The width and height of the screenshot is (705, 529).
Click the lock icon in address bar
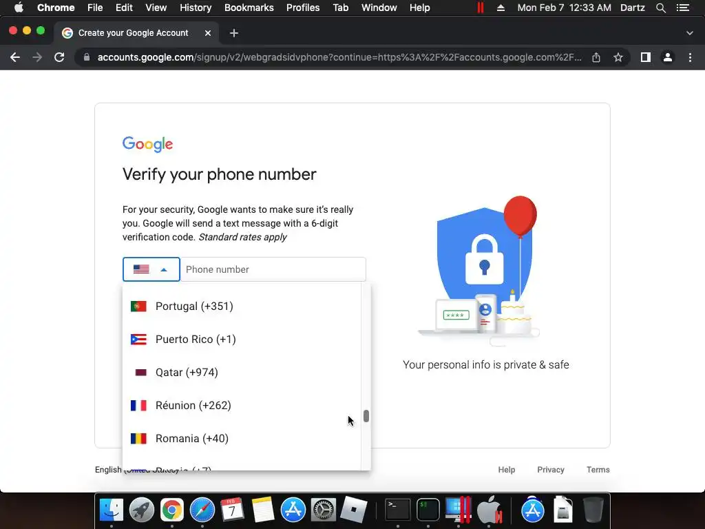87,57
